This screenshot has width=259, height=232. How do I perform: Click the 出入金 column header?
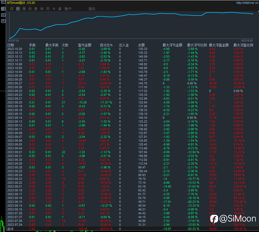[x=124, y=45]
